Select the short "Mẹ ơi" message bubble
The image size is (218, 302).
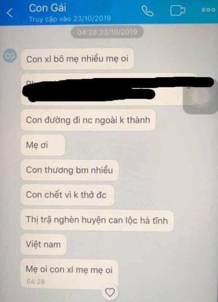[43, 145]
